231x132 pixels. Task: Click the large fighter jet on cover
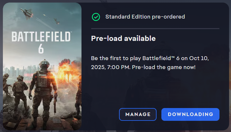pos(27,13)
